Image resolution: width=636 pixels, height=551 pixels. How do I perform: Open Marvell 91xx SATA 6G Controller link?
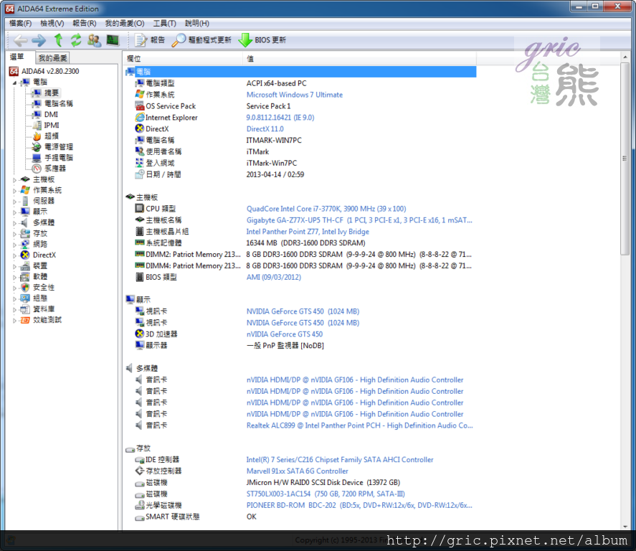pos(298,471)
